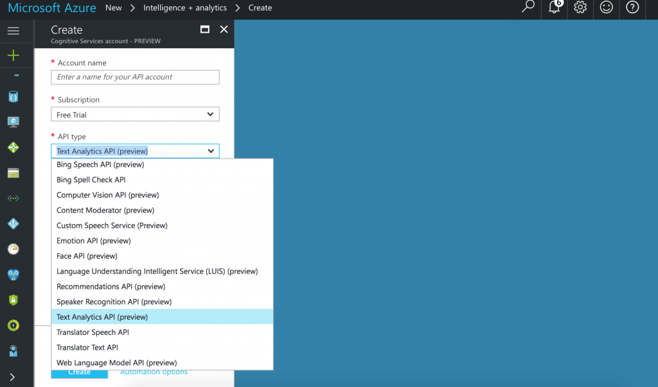Toggle the hamburger menu in sidebar

click(13, 31)
